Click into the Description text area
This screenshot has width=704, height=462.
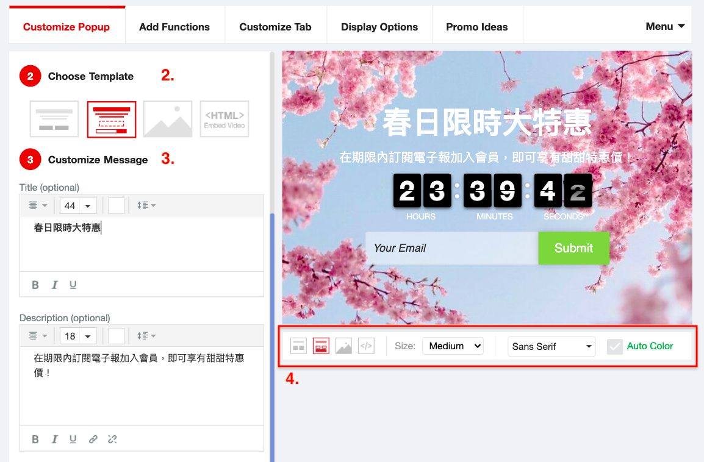(142, 386)
